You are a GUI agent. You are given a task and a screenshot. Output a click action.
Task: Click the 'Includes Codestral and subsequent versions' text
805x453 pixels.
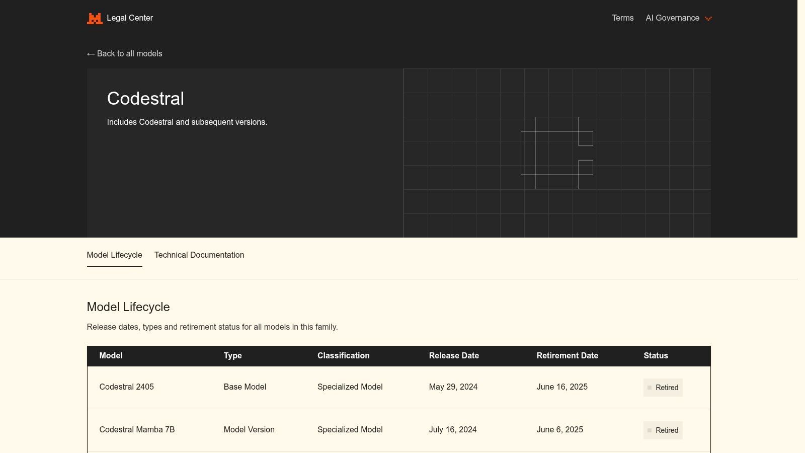pyautogui.click(x=187, y=122)
